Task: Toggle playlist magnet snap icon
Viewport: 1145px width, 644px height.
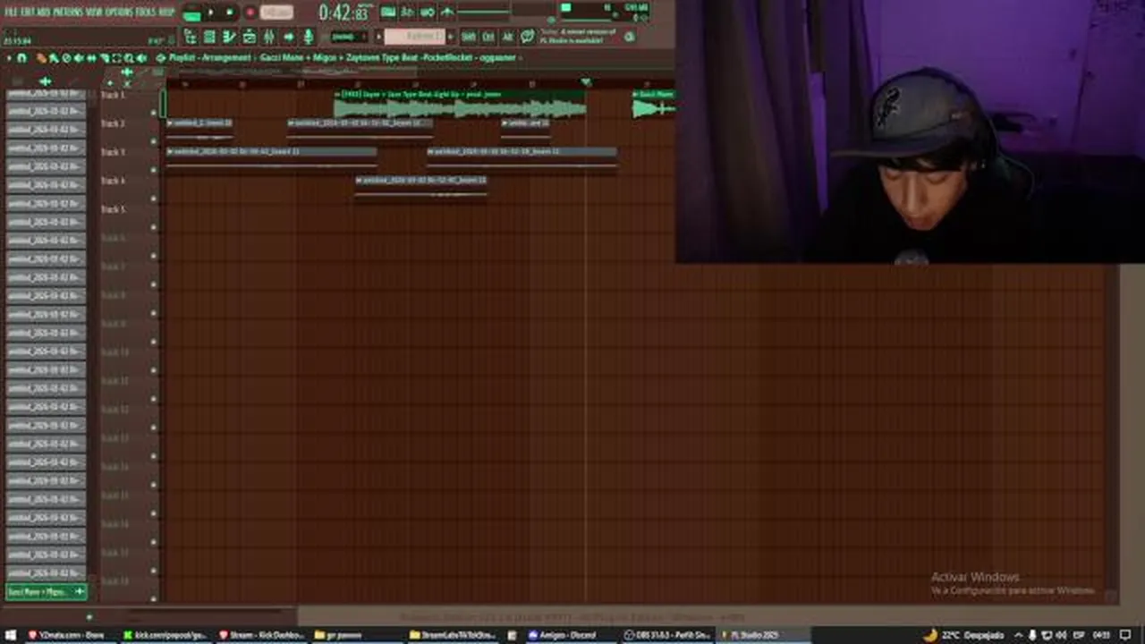Action: 22,58
